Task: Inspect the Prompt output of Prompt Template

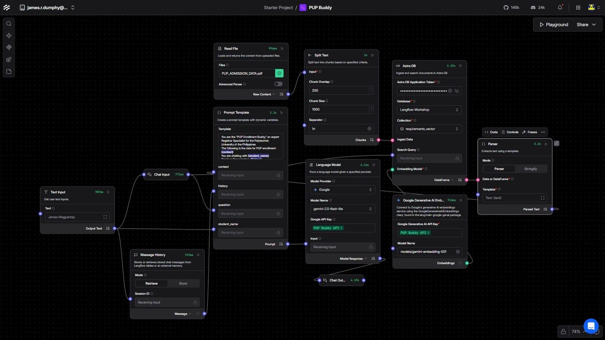Action: [281, 244]
